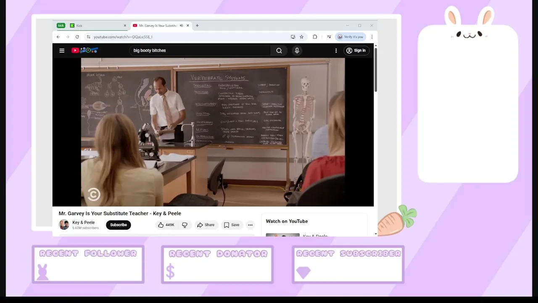Open Key & Peele channel avatar
This screenshot has width=538, height=303.
point(64,225)
